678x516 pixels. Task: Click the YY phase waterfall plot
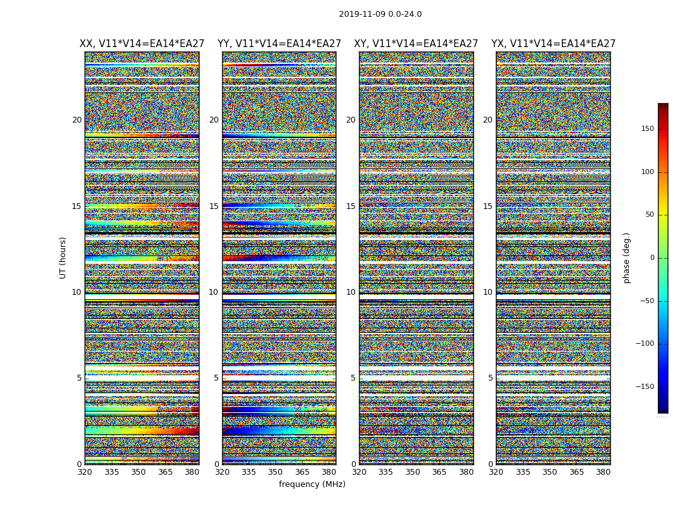click(280, 258)
